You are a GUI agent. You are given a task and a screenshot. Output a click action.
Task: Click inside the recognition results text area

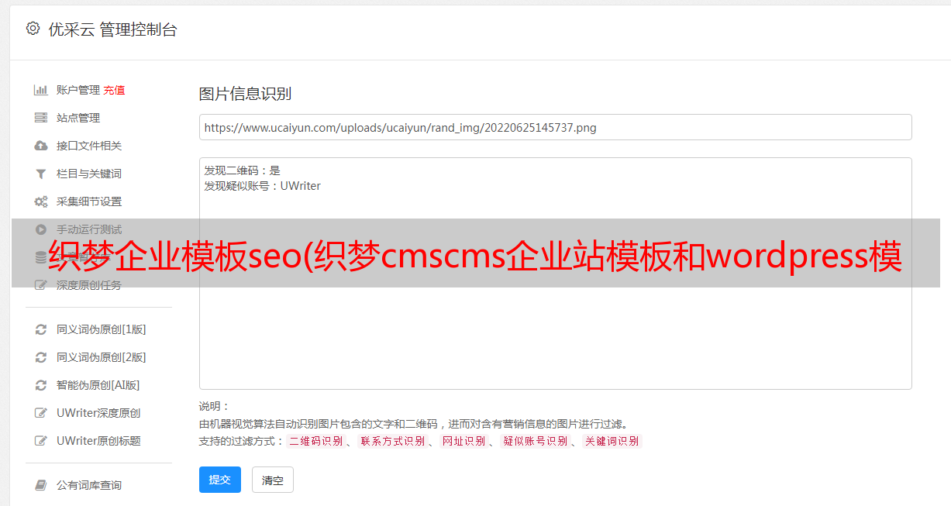(x=555, y=274)
